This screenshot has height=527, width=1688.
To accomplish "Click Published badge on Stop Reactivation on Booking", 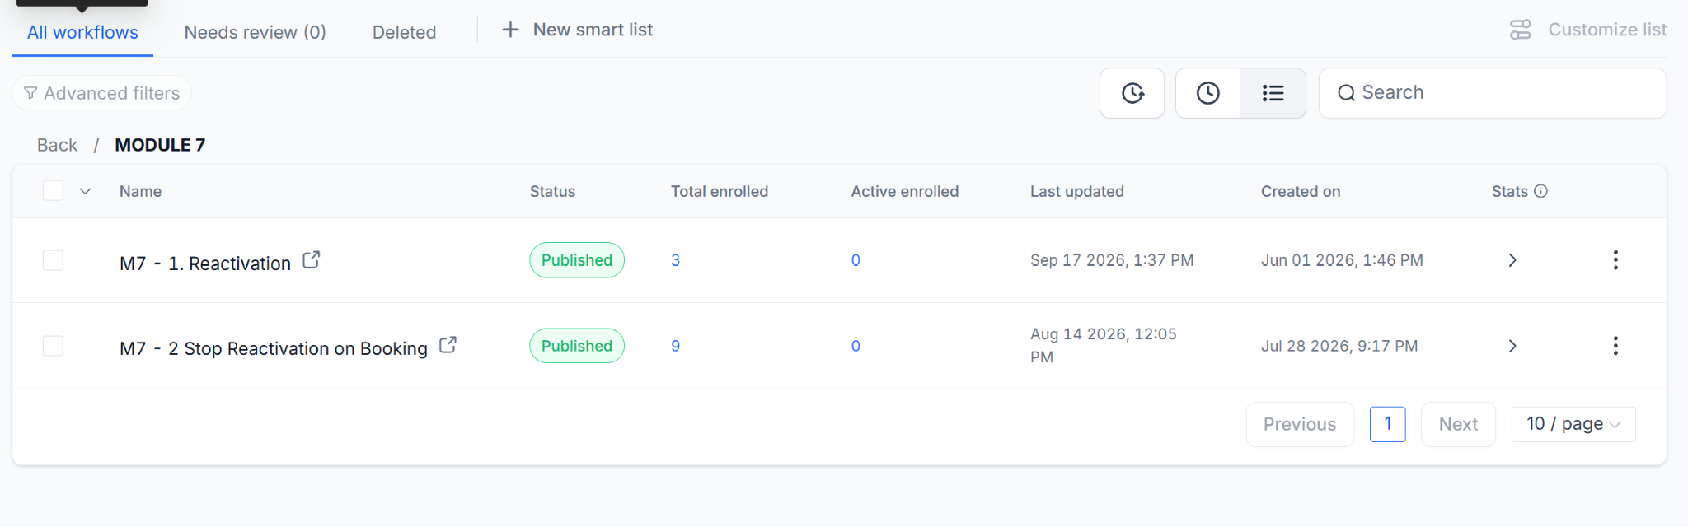I will [577, 346].
